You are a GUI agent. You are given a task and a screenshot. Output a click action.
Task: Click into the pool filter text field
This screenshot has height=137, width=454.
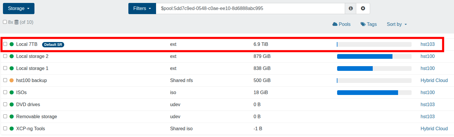(x=250, y=9)
